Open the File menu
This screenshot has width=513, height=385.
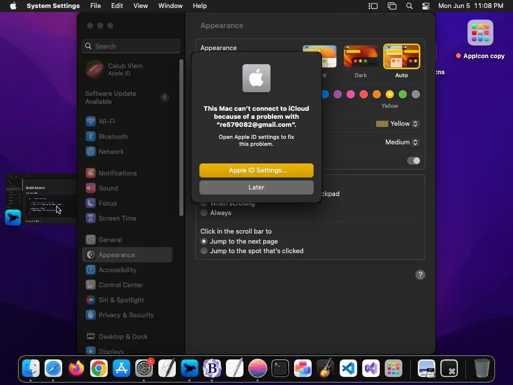pyautogui.click(x=96, y=6)
